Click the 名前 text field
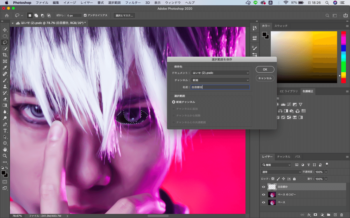 [x=220, y=87]
